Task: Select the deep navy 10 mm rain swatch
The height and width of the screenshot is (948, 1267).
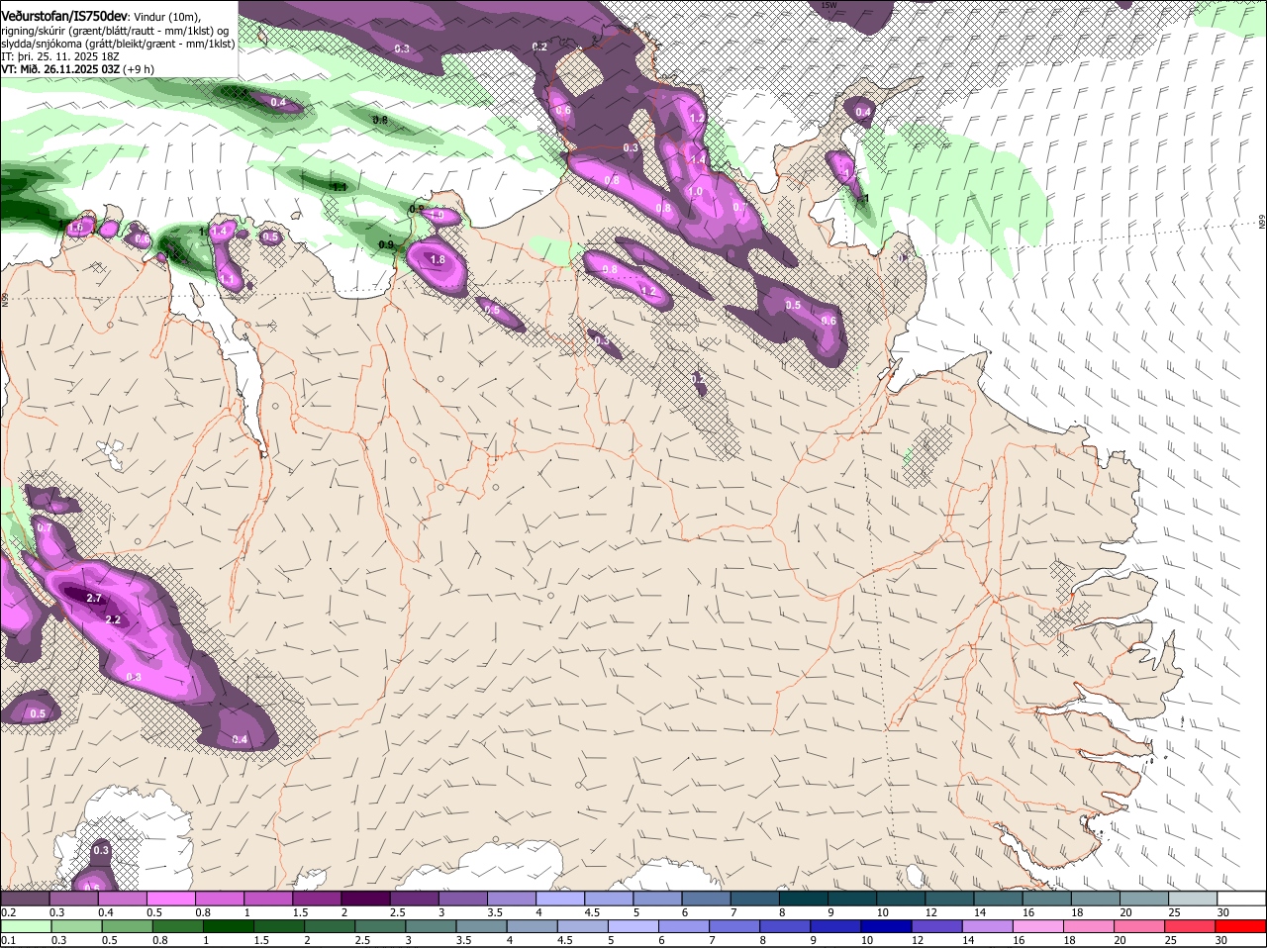Action: click(x=886, y=926)
